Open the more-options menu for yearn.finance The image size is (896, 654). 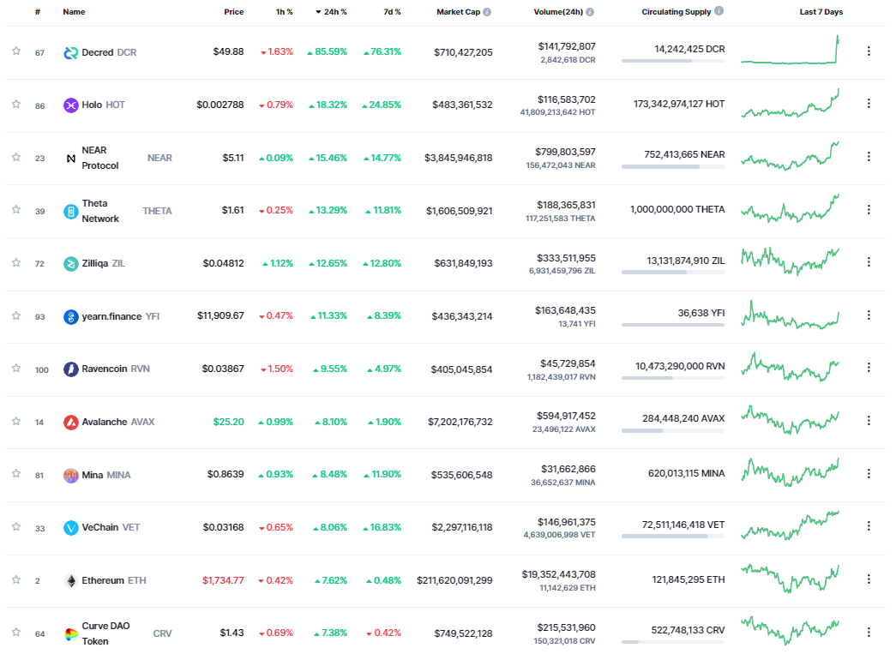(869, 315)
